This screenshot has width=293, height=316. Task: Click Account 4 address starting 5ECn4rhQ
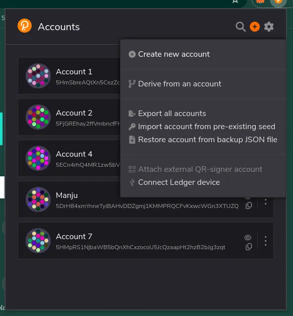point(88,165)
